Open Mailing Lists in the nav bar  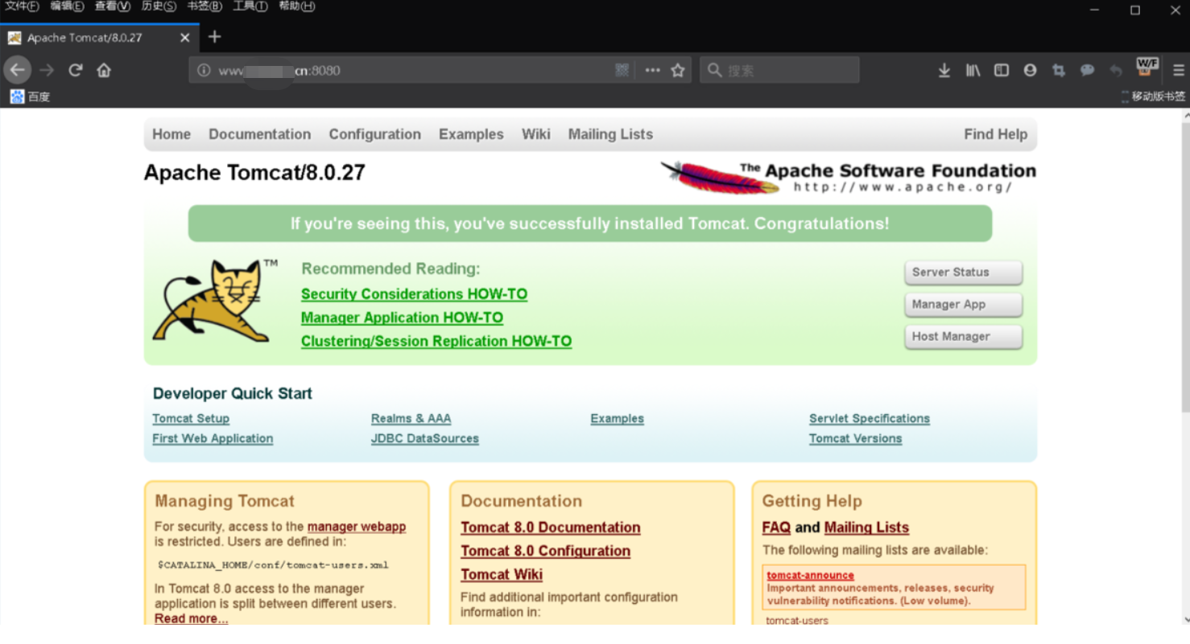coord(610,134)
